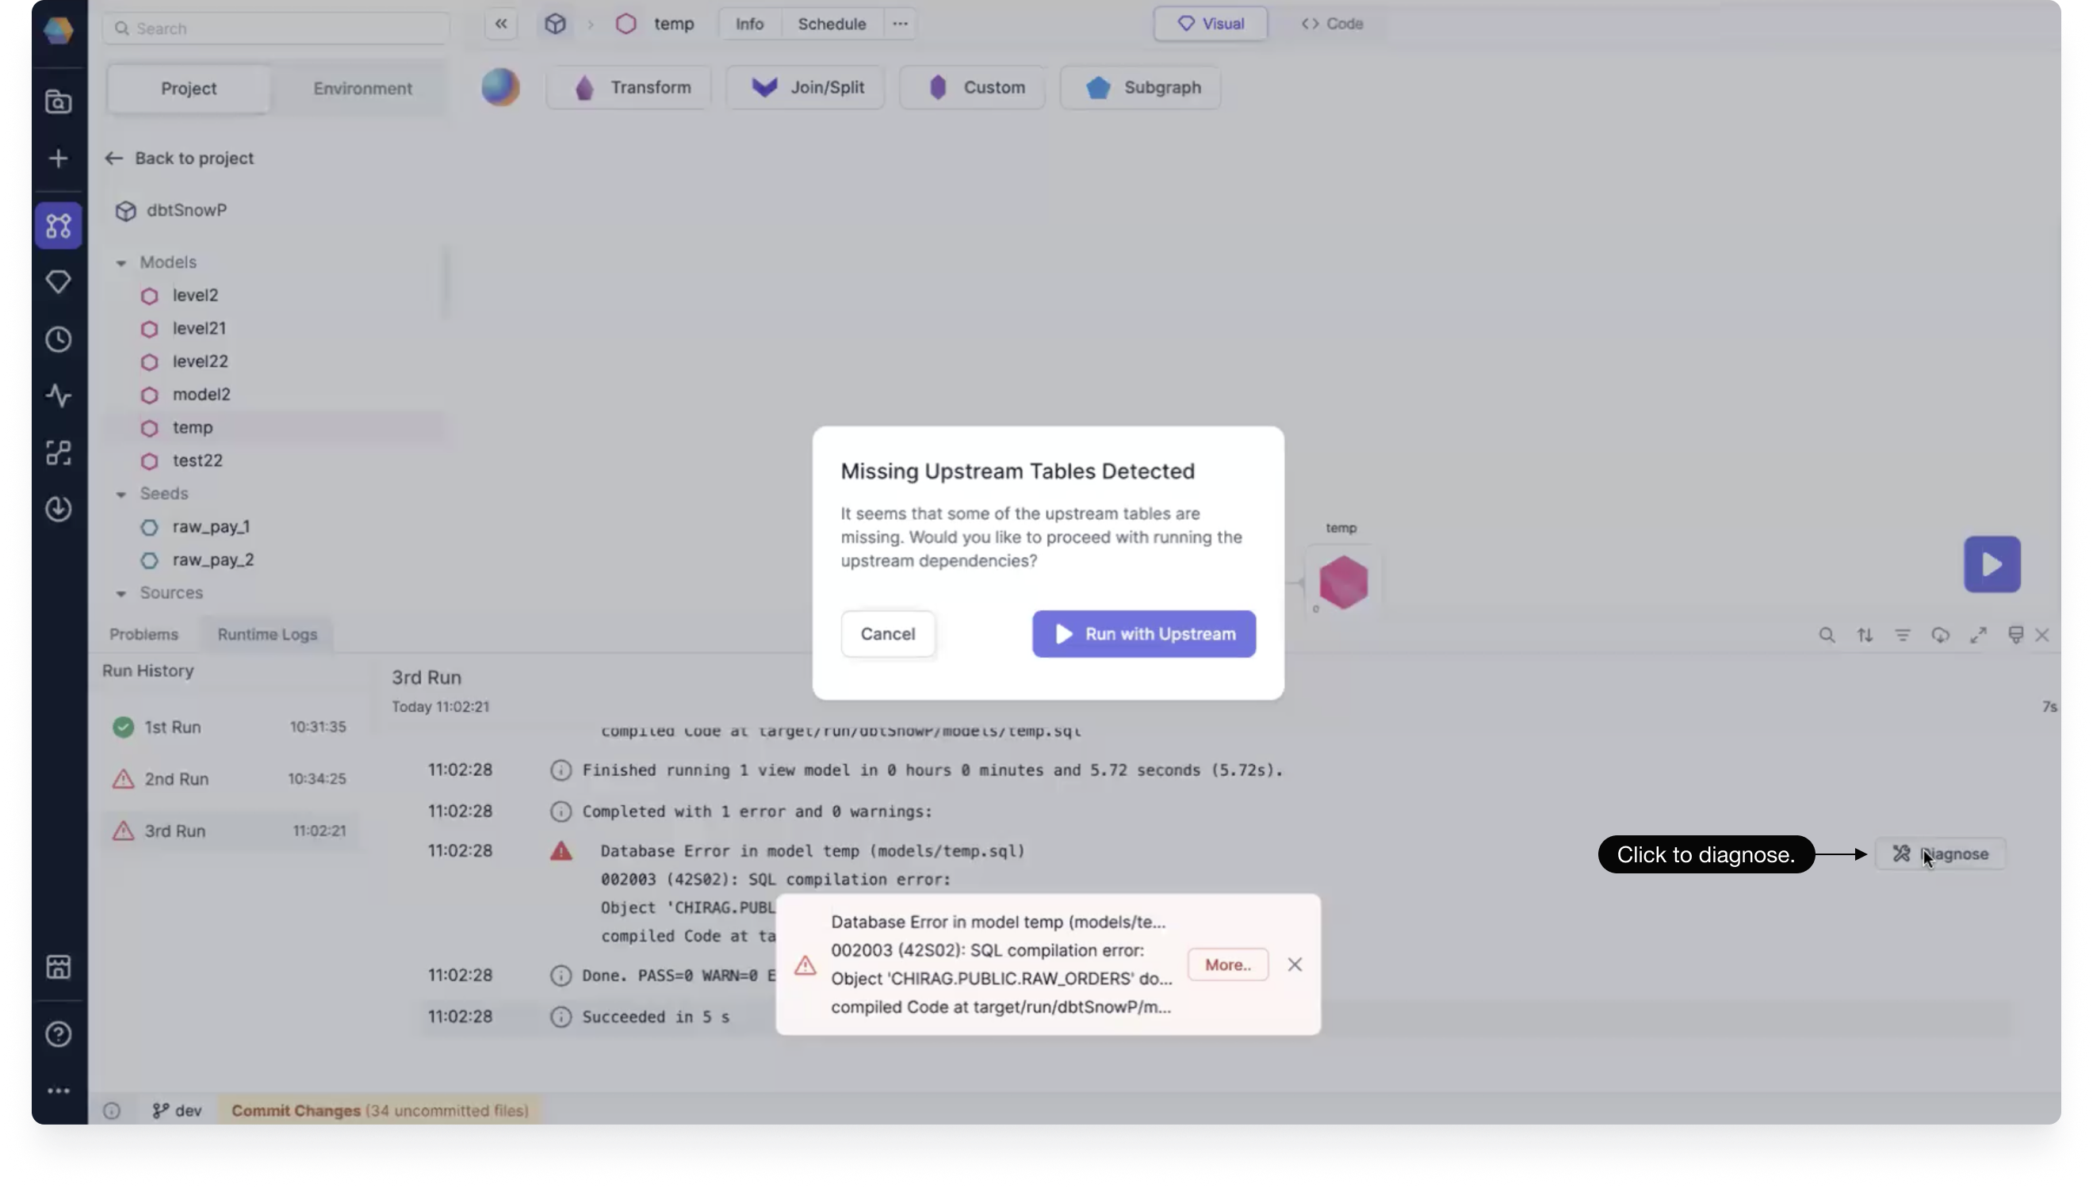
Task: Switch to the Problems tab
Action: tap(143, 633)
